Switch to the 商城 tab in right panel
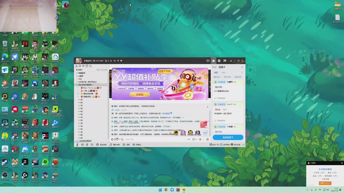Viewport: 344px width, 193px height. coord(214,67)
